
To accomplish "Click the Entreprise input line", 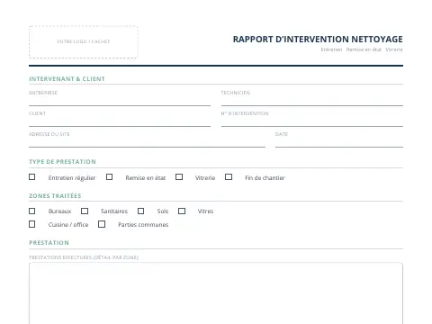I will coord(120,102).
